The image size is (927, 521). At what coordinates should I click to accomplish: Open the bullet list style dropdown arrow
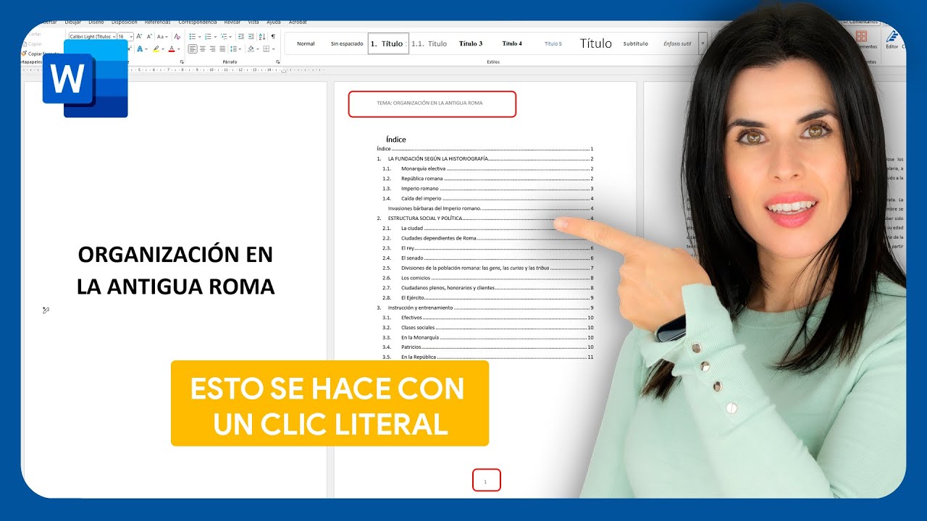[200, 36]
